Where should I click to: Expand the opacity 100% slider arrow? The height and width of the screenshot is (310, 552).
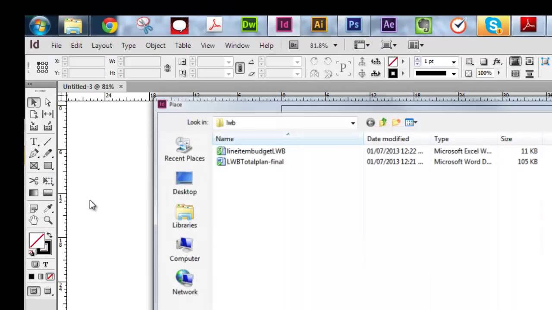point(499,73)
